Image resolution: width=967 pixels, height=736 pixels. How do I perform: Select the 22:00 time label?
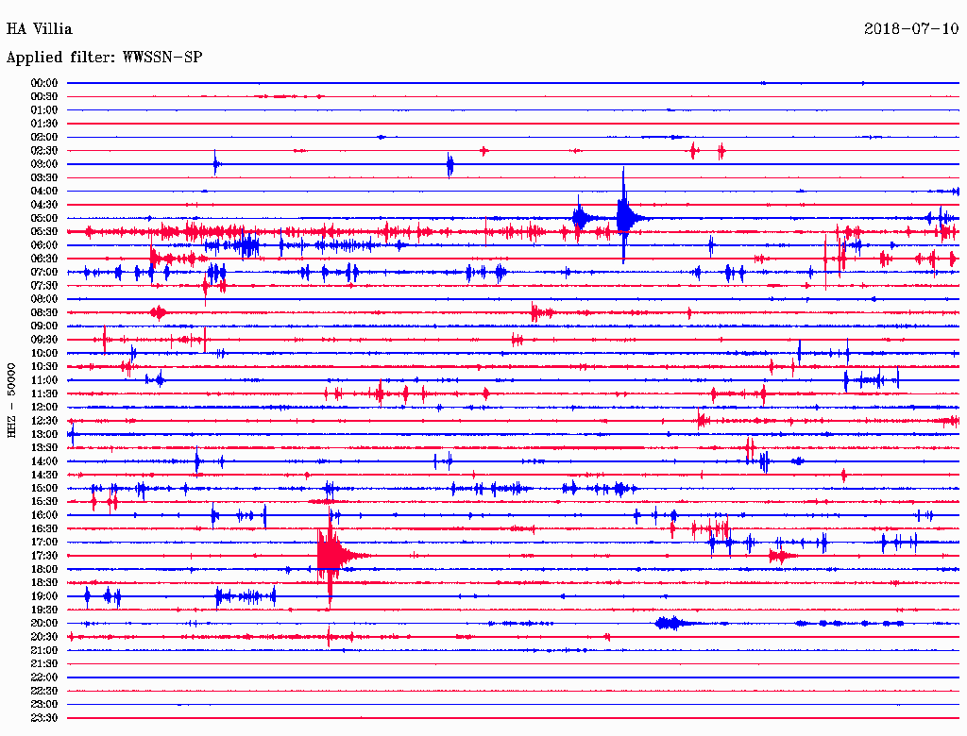coord(44,677)
